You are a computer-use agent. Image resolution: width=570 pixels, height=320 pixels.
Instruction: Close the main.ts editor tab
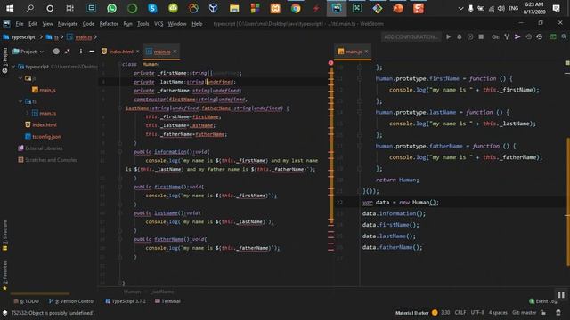(175, 52)
